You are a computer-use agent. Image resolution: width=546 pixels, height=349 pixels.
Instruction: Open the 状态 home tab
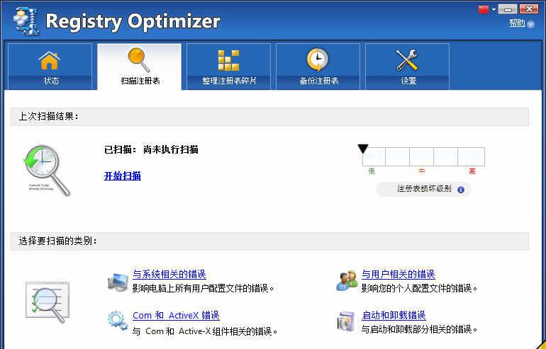(x=50, y=67)
